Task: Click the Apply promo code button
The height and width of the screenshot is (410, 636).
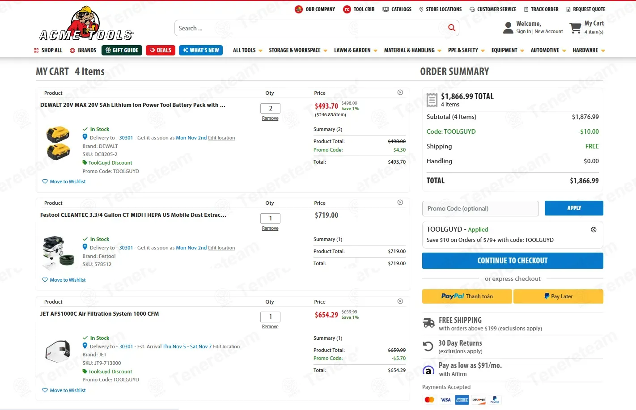Action: (574, 208)
